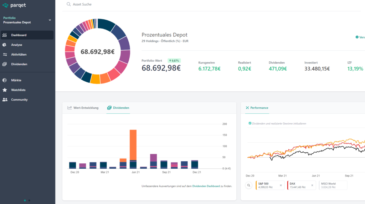
Task: Open the Community people icon
Action: tap(5, 100)
